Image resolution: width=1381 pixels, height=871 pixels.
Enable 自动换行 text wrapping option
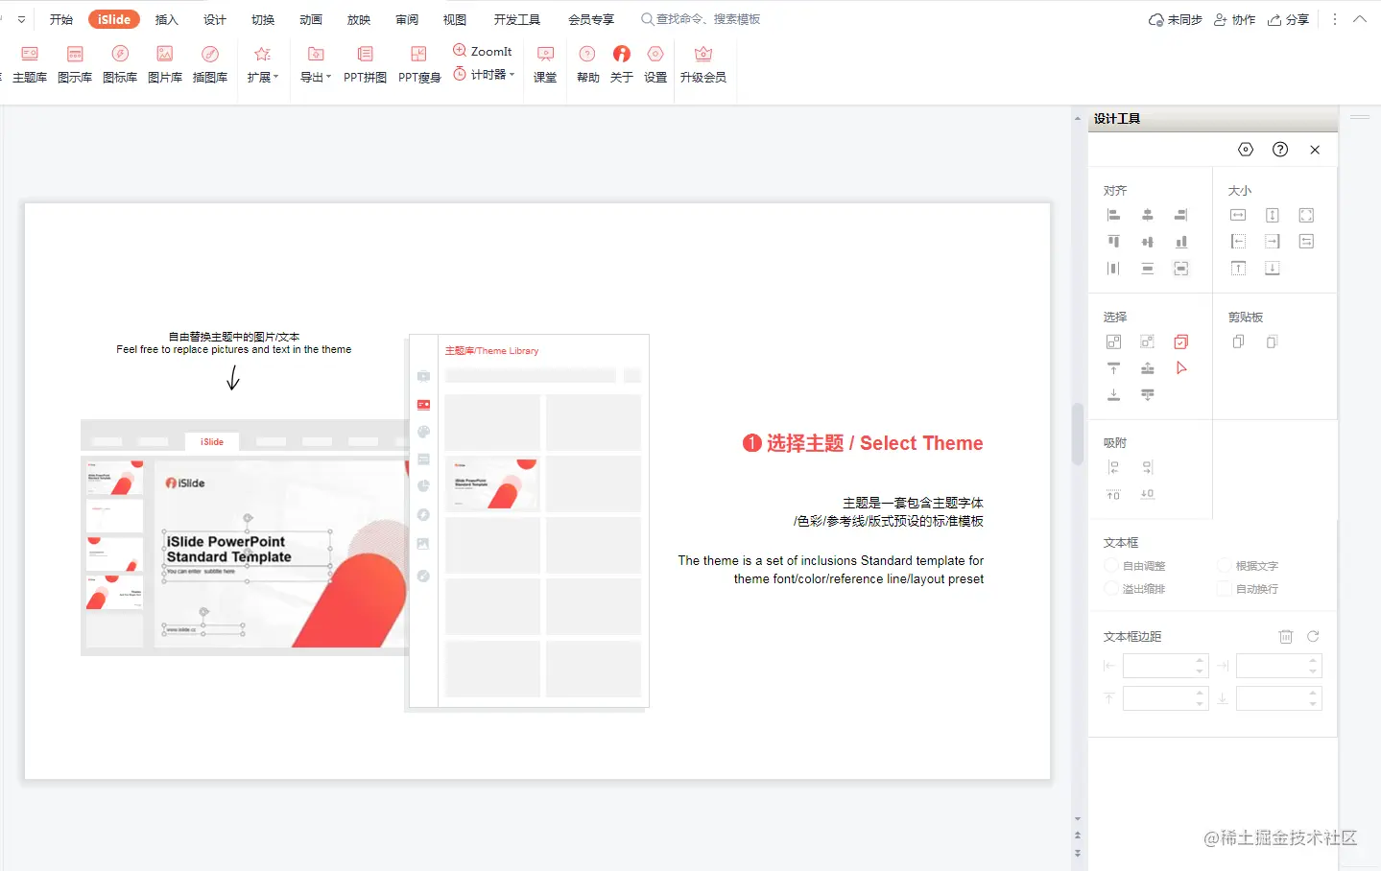1226,588
